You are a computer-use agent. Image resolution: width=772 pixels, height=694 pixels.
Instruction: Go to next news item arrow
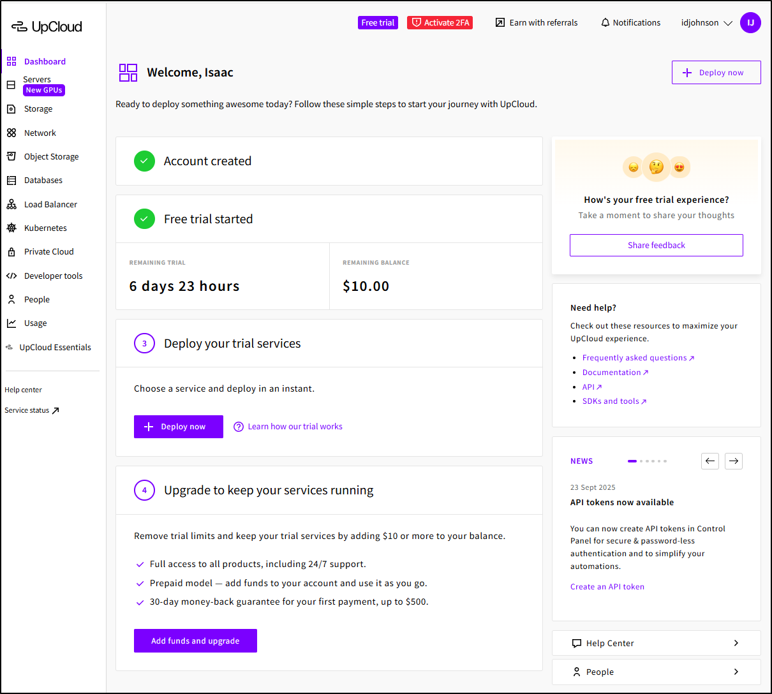click(x=734, y=461)
